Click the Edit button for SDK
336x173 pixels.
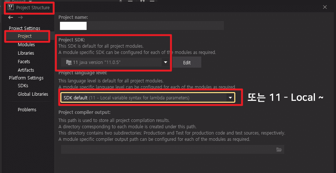pos(187,62)
